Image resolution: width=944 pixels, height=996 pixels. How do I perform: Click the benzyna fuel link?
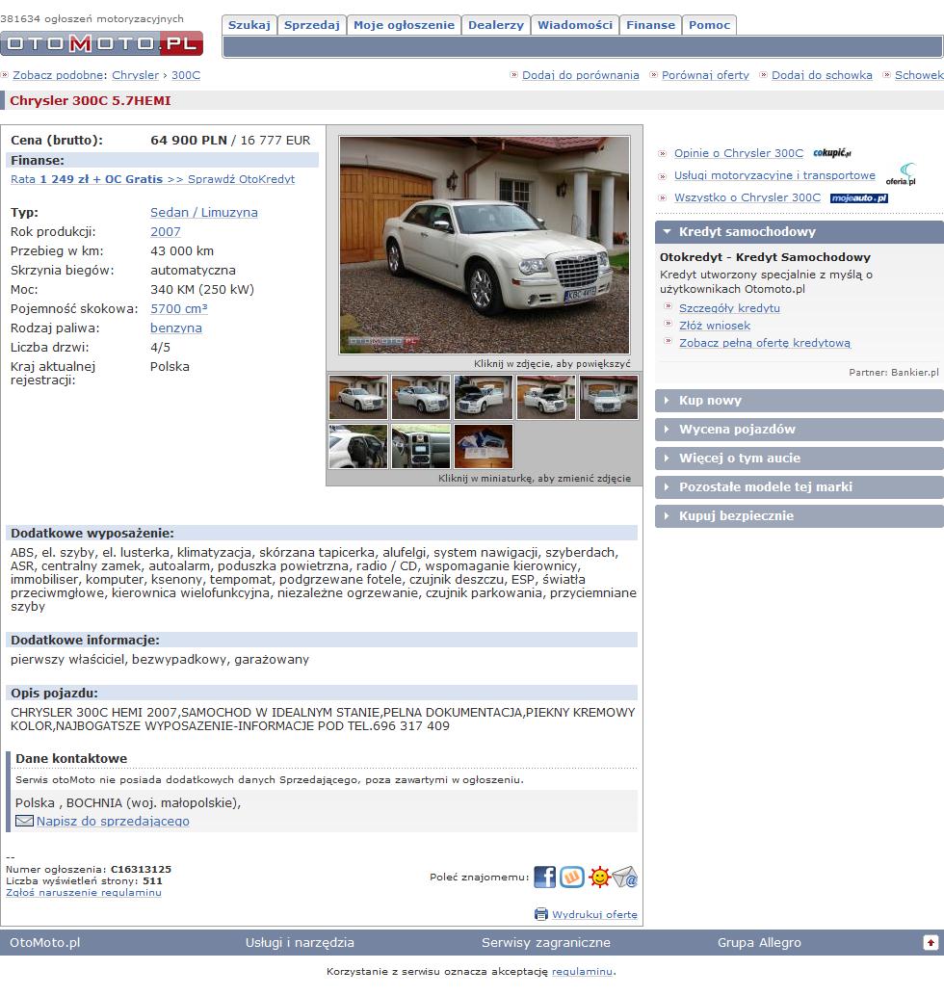(x=176, y=328)
